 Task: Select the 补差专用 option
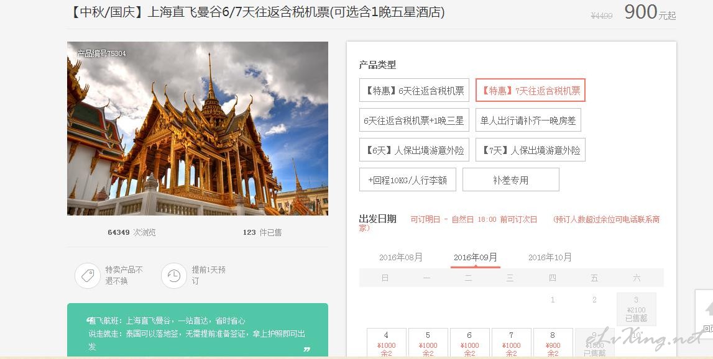click(510, 179)
